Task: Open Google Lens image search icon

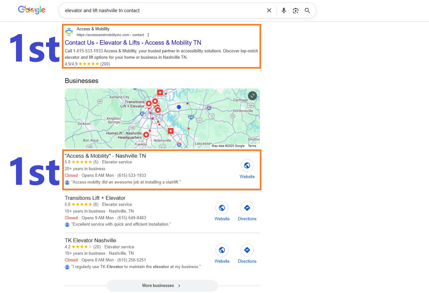Action: pos(296,11)
